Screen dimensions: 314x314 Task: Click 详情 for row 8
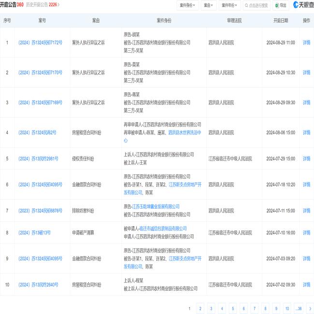coord(306,232)
